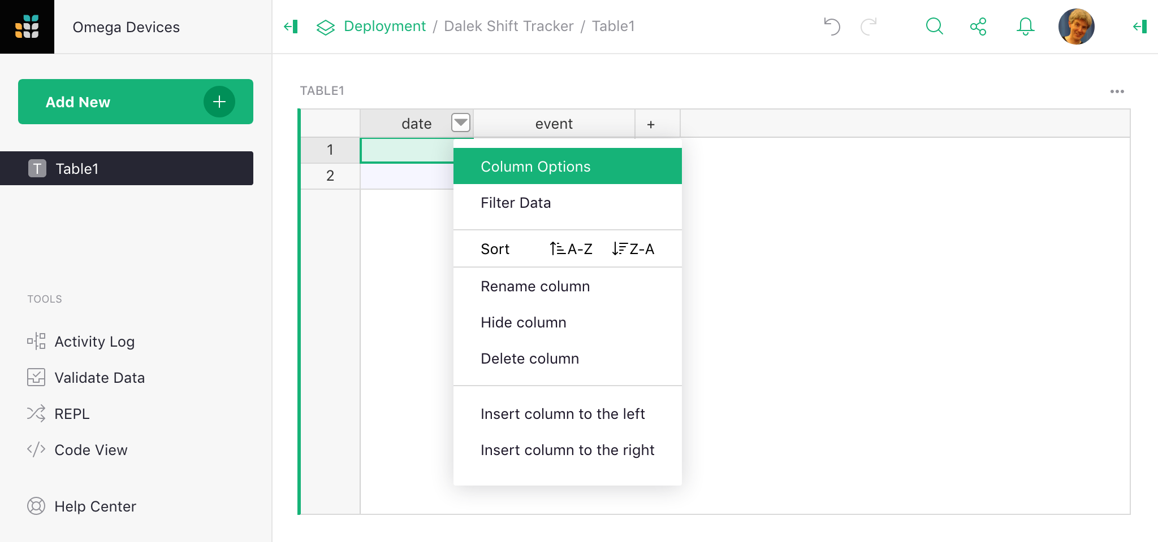Click the redo arrow icon
The width and height of the screenshot is (1158, 542).
[869, 27]
